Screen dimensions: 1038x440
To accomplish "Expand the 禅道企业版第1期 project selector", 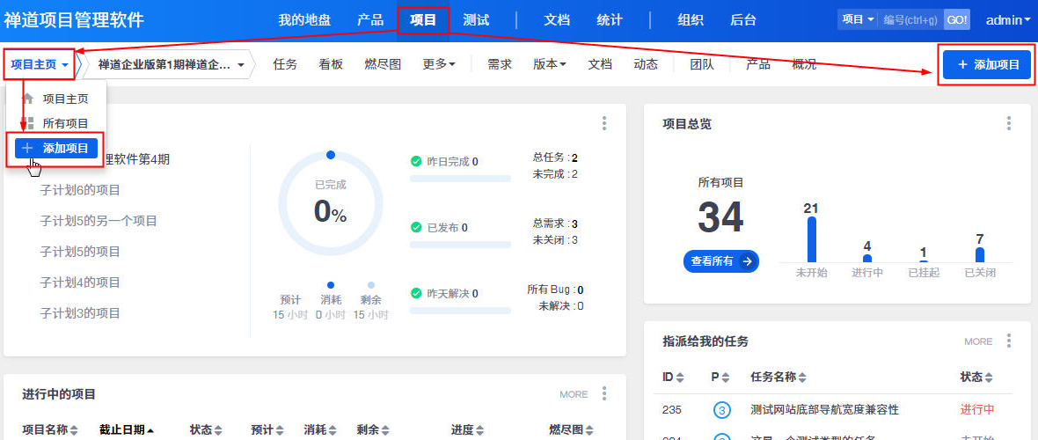I will point(172,64).
